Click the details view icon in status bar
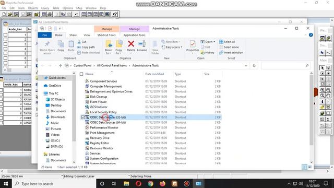334x188 pixels. [x=305, y=167]
